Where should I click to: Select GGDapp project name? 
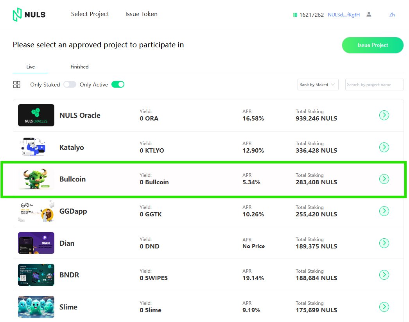point(73,211)
